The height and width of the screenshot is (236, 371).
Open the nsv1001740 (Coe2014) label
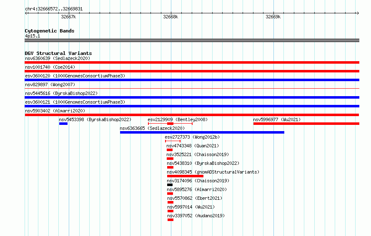click(50, 67)
